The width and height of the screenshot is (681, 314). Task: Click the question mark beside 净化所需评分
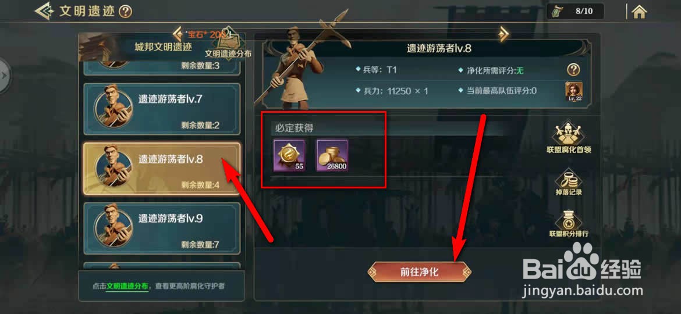tap(573, 69)
